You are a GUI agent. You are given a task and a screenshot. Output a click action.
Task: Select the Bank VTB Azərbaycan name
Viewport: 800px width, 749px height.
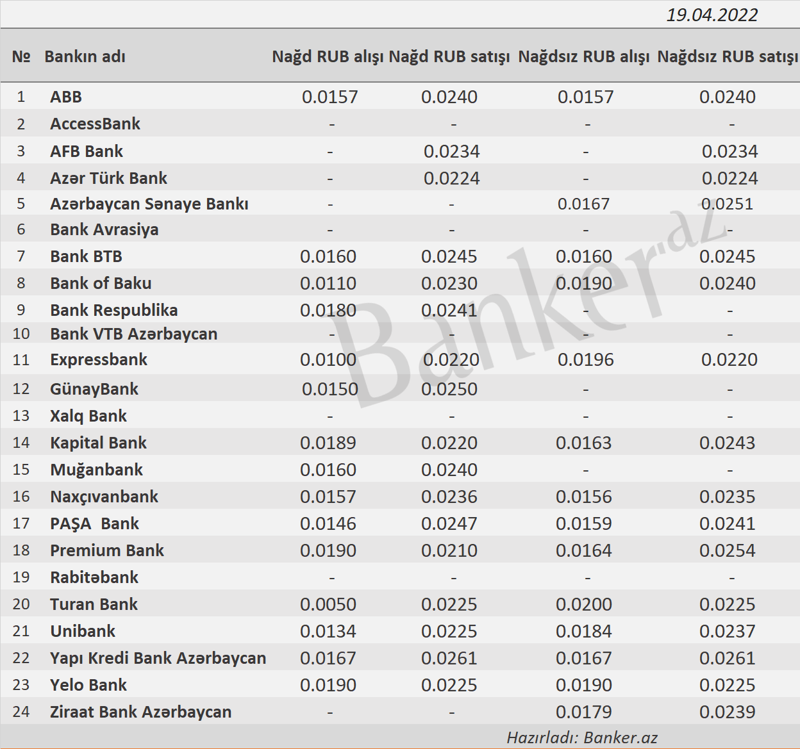coord(133,334)
